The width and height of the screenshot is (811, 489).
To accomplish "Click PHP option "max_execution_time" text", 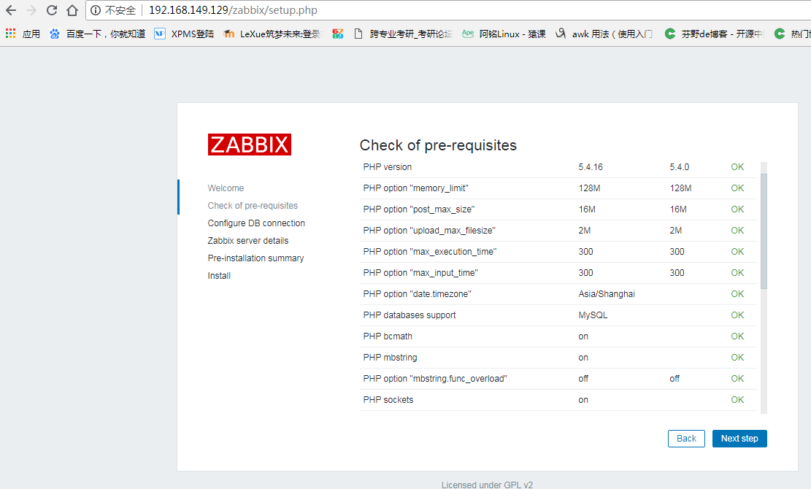I will pos(430,252).
